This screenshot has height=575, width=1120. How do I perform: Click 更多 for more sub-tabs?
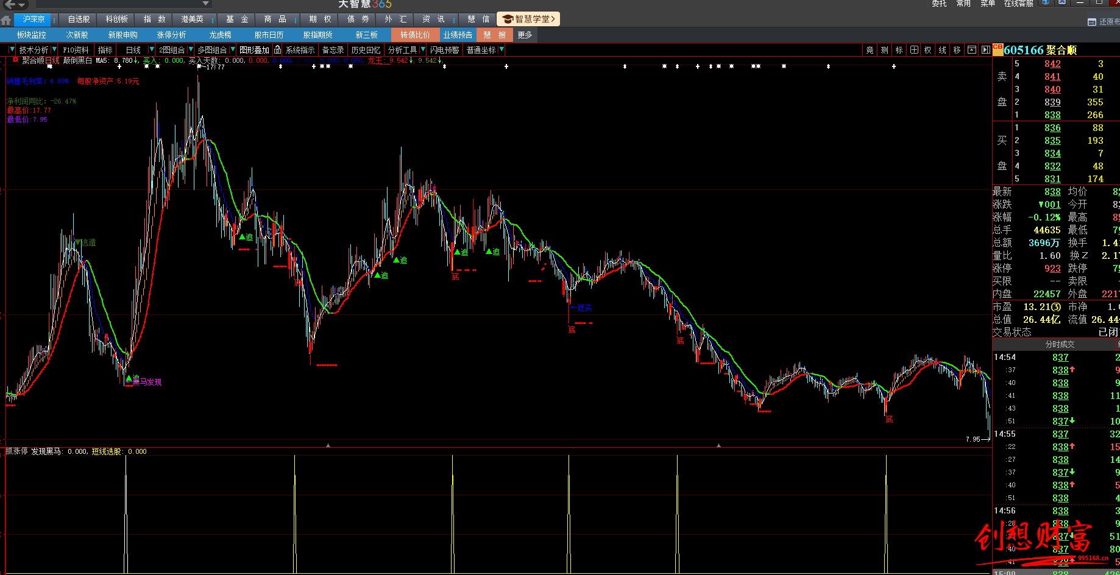(x=525, y=35)
